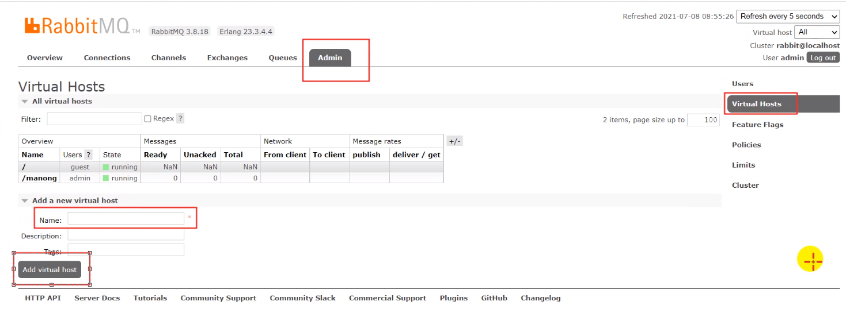Focus the new virtual host Name field

[126, 218]
